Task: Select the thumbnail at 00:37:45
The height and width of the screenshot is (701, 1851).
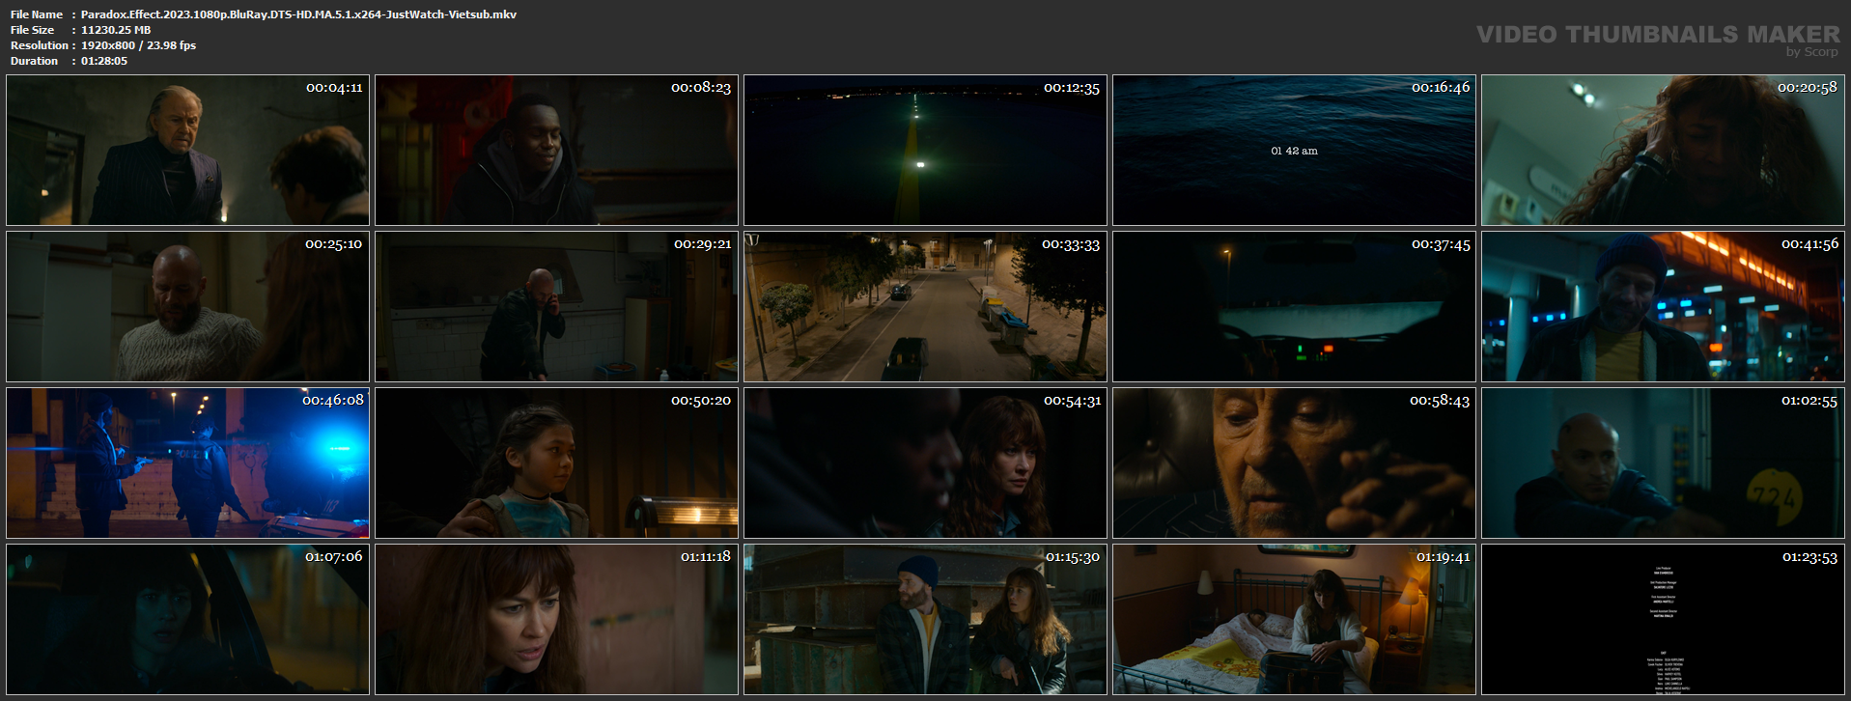Action: point(1294,306)
